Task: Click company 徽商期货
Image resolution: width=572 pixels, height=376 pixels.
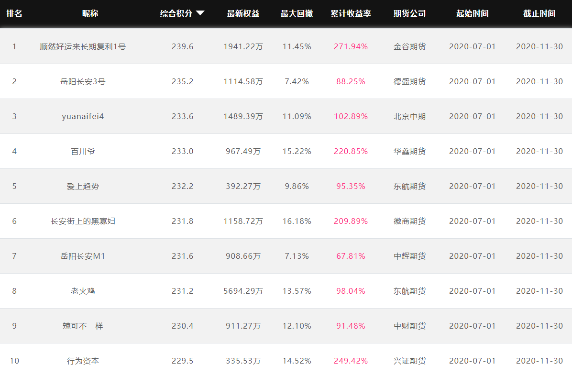Action: pos(409,221)
